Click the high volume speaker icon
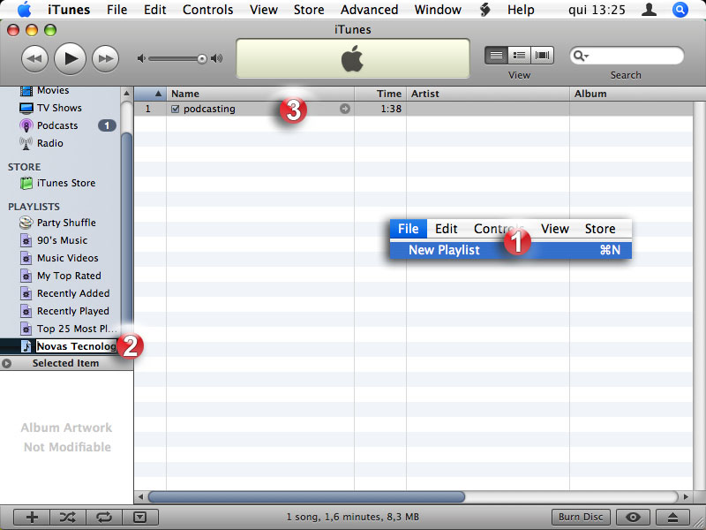 tap(216, 58)
